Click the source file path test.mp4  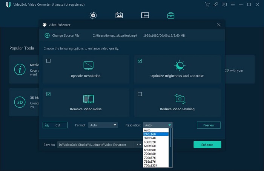tap(115, 35)
